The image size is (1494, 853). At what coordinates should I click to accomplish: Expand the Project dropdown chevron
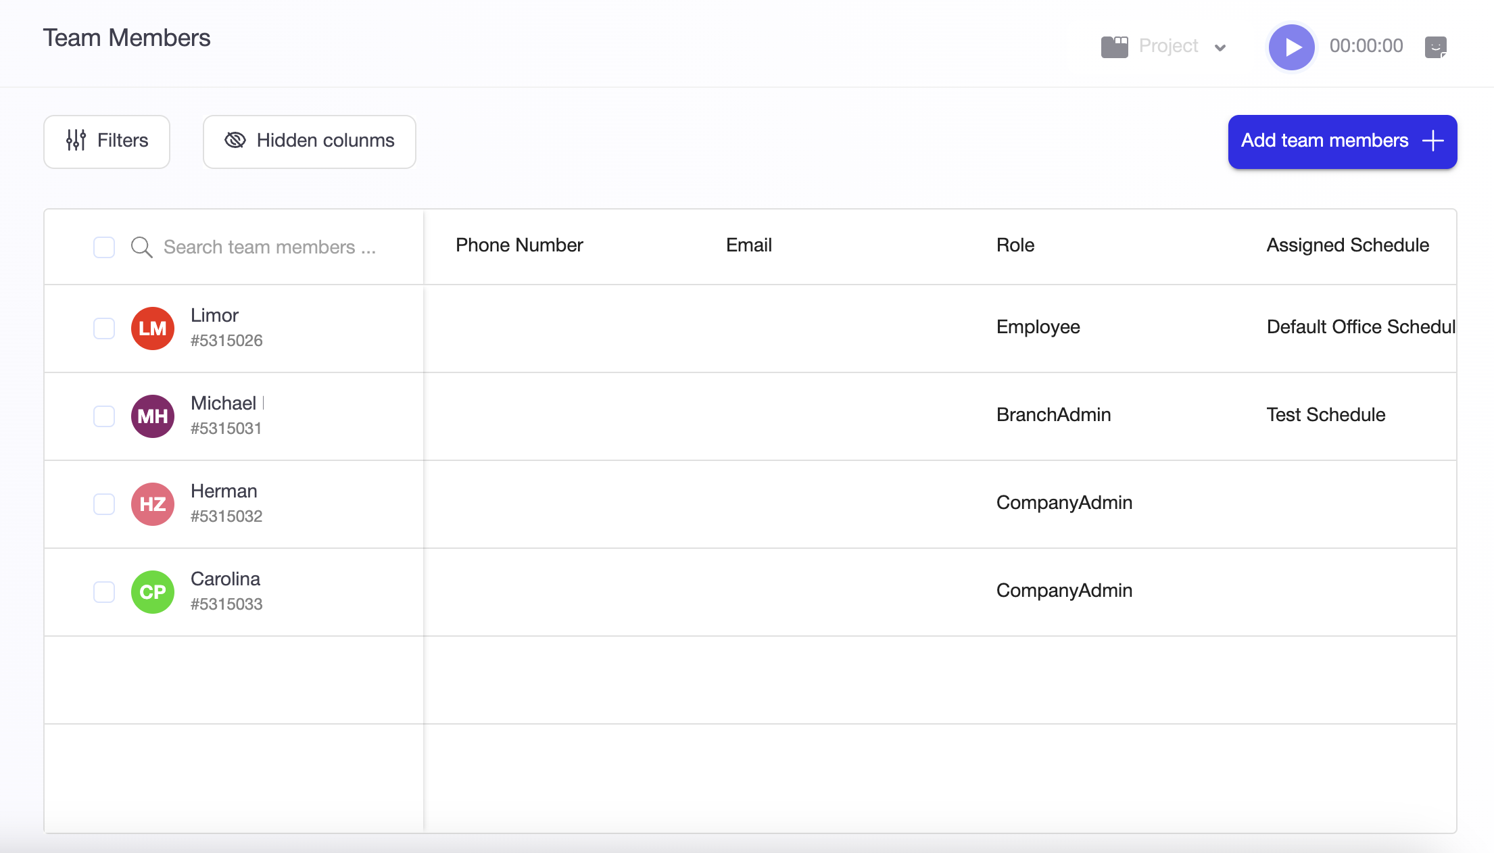pos(1220,47)
